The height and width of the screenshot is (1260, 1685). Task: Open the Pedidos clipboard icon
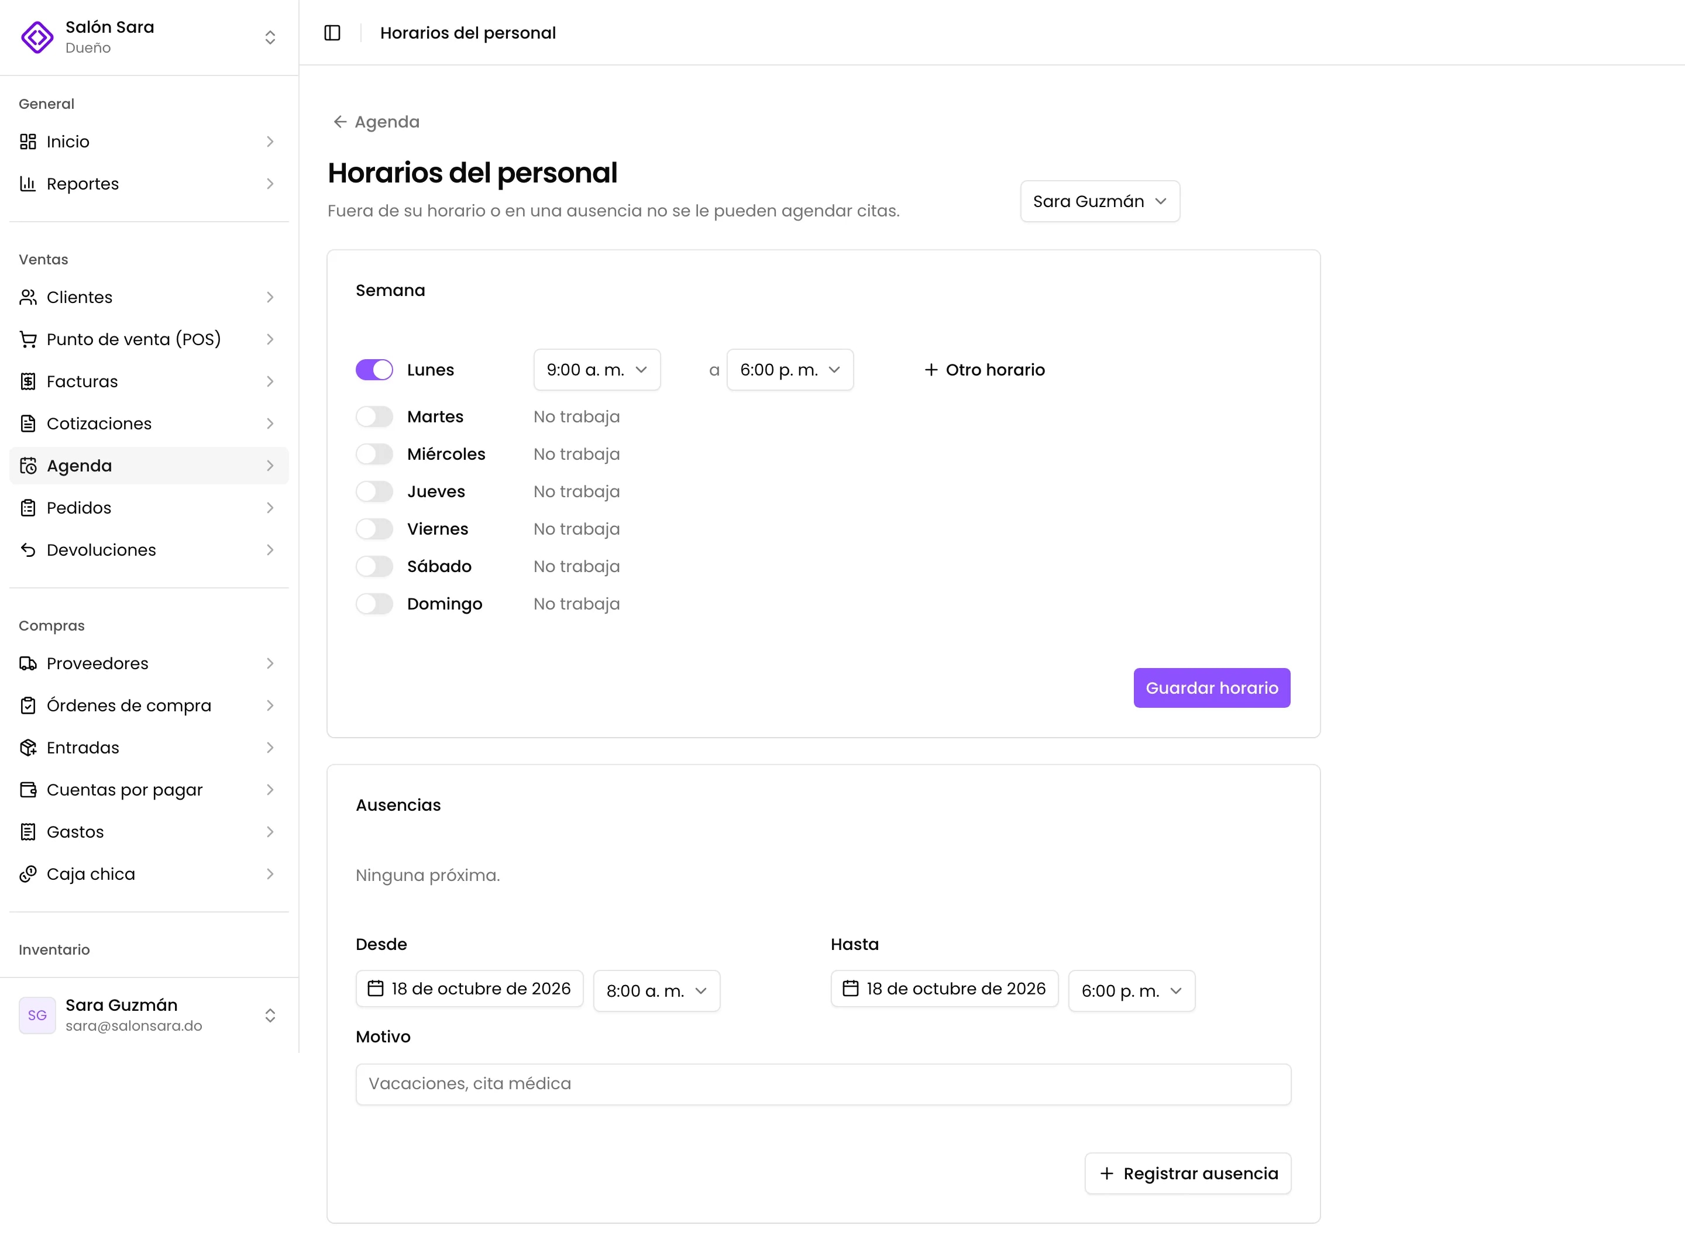[28, 508]
